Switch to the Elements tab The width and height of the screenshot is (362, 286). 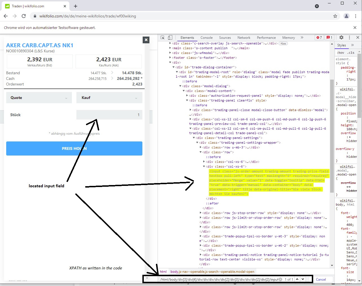tap(187, 37)
